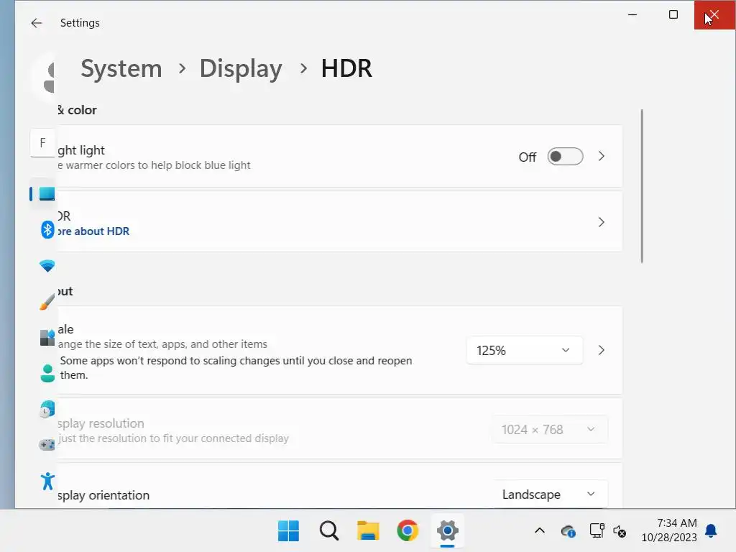Image resolution: width=736 pixels, height=552 pixels.
Task: Open Display resolution dropdown 1024 × 768
Action: click(549, 430)
